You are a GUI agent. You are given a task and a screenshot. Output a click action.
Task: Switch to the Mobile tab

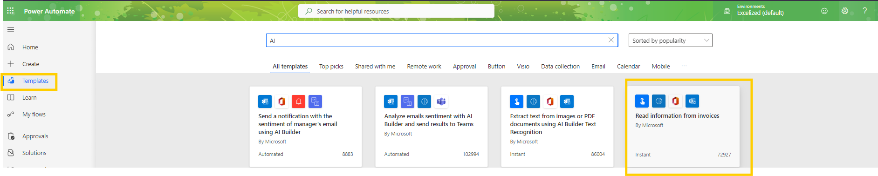pyautogui.click(x=661, y=67)
